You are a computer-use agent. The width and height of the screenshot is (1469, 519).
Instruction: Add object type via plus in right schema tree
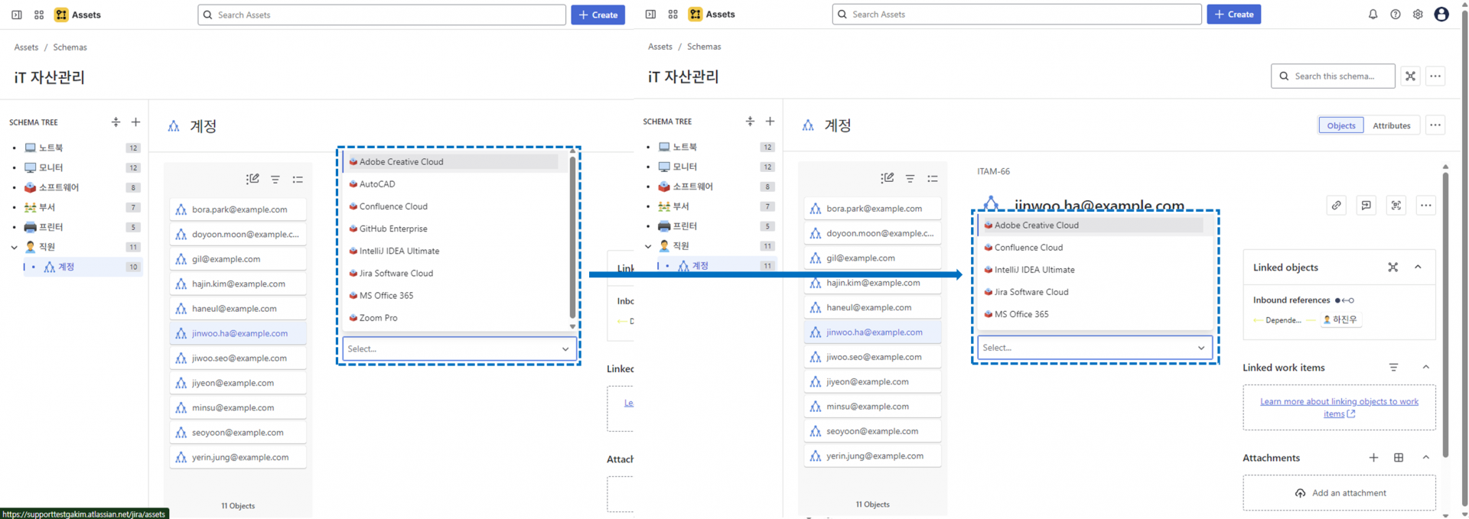pyautogui.click(x=770, y=121)
